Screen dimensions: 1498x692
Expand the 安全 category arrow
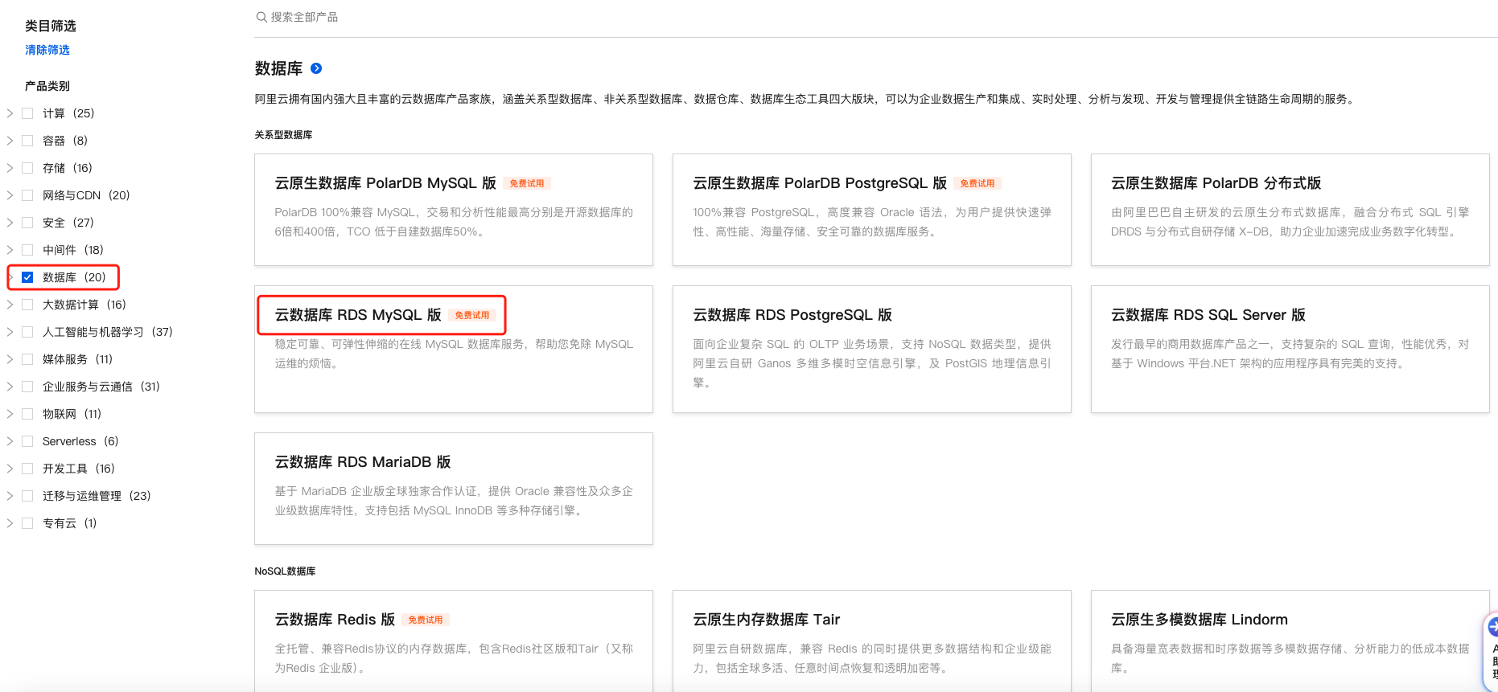tap(10, 223)
